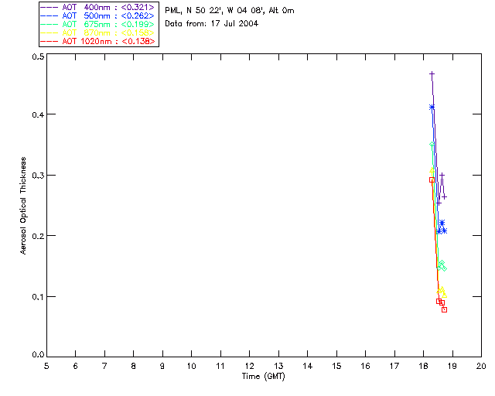Image resolution: width=495 pixels, height=396 pixels.
Task: Click the red square marker near 0.29
Action: (432, 179)
